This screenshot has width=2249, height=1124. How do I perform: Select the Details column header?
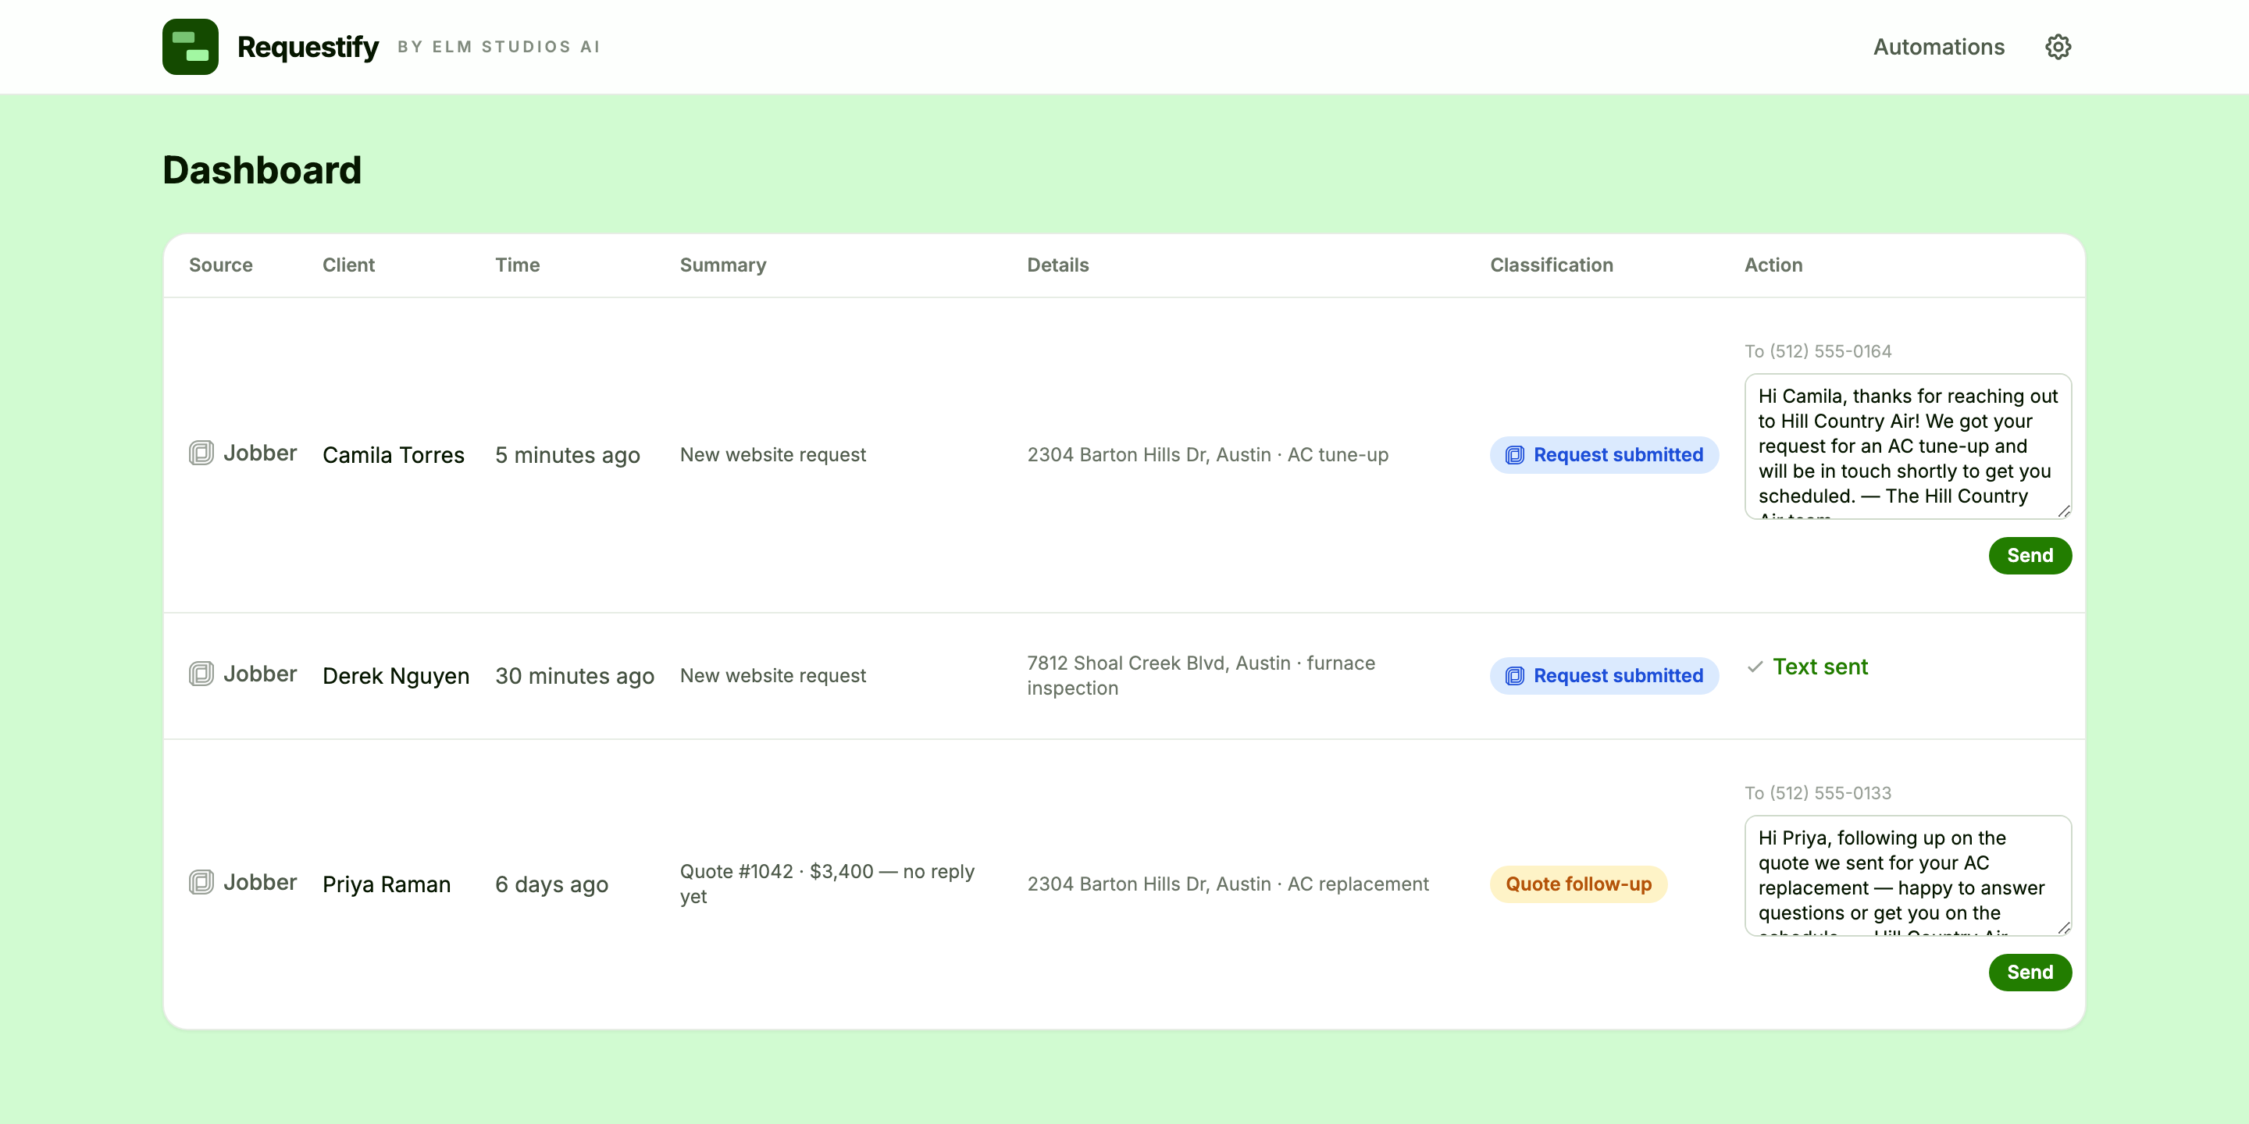click(1058, 265)
